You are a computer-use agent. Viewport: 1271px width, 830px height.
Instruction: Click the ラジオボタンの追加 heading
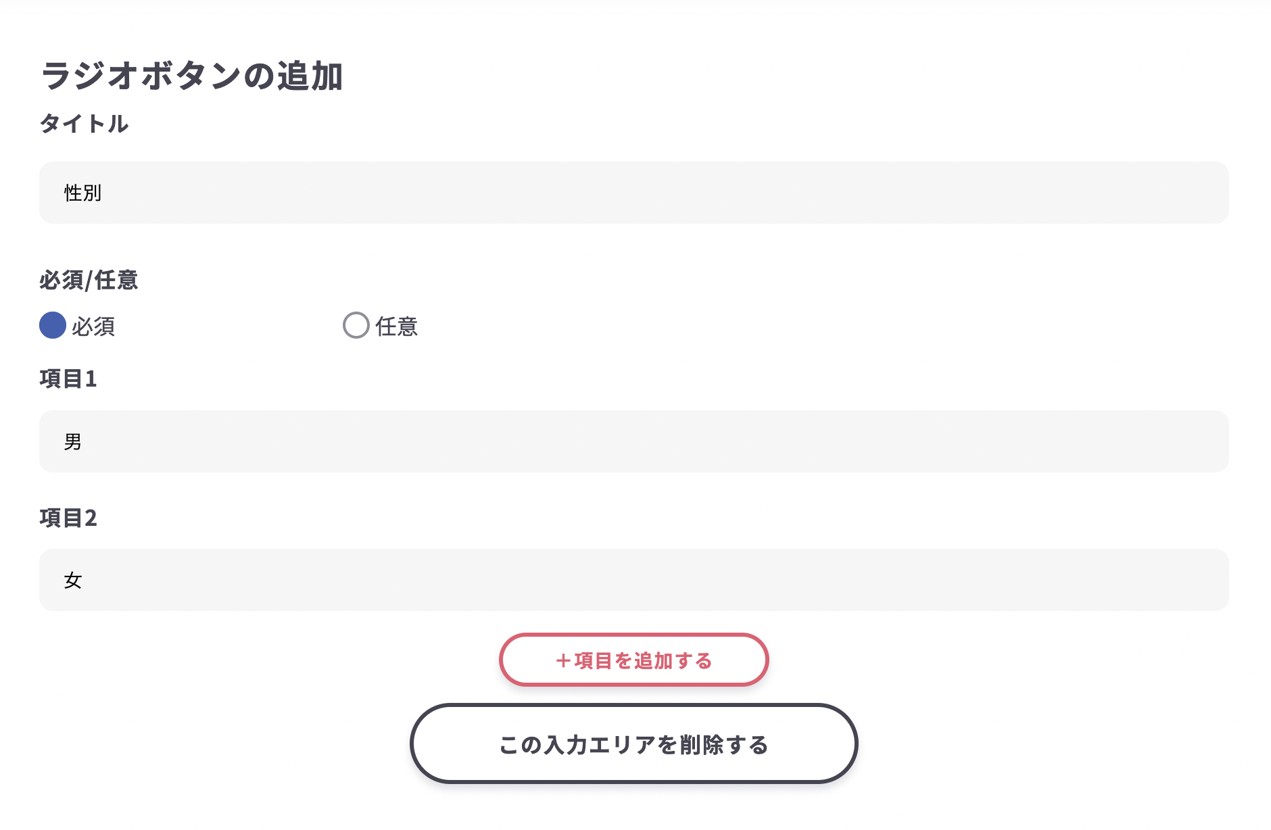(x=192, y=76)
